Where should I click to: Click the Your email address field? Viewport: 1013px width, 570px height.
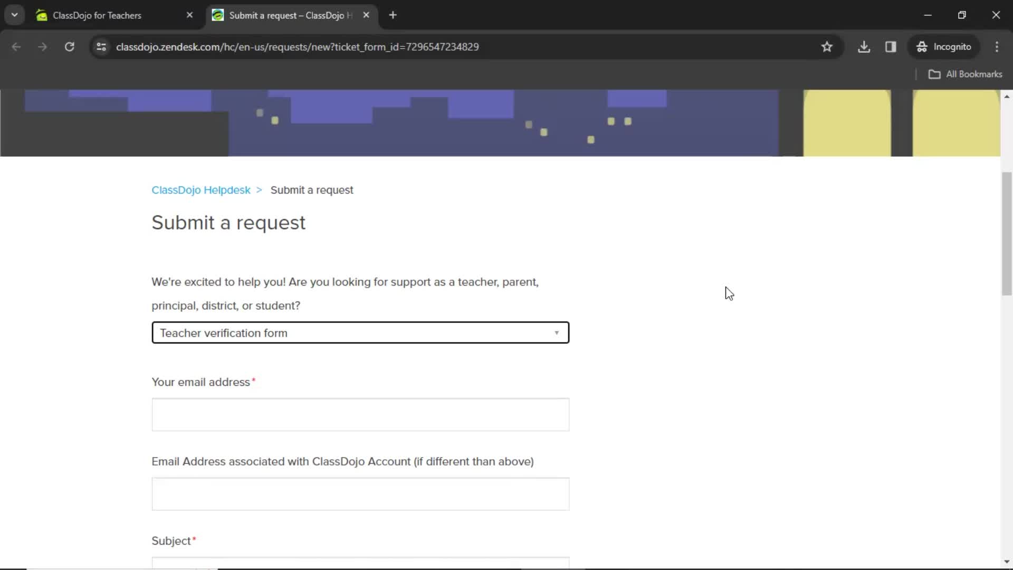pyautogui.click(x=360, y=414)
